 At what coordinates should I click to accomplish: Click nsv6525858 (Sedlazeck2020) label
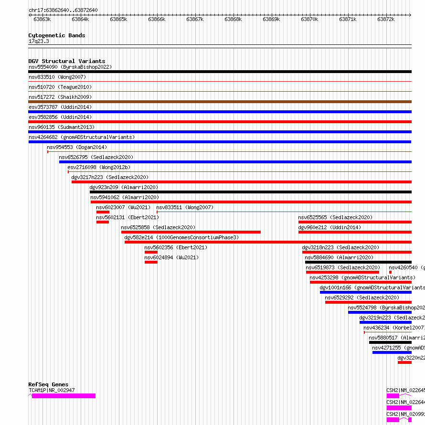click(158, 227)
